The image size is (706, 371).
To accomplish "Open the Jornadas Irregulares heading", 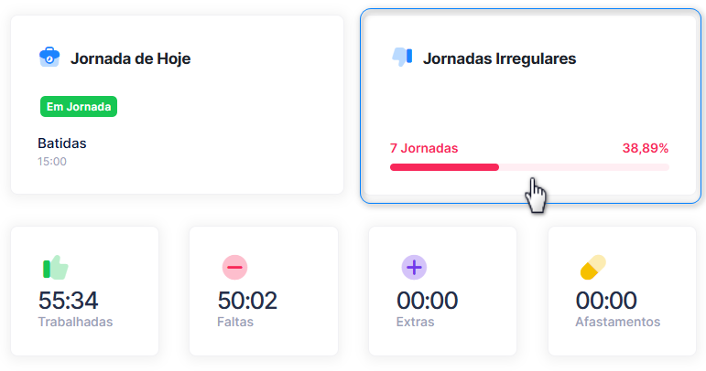I will click(499, 58).
